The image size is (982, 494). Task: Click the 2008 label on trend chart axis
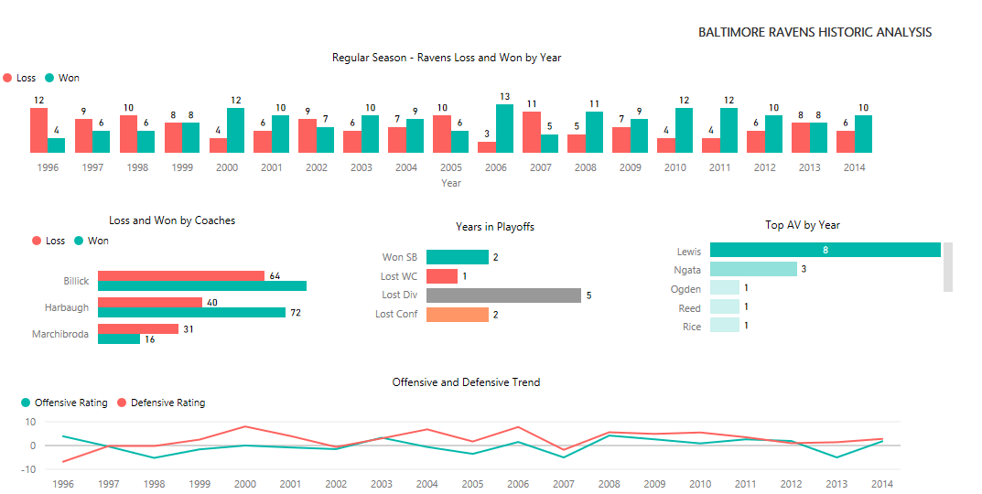click(x=609, y=484)
